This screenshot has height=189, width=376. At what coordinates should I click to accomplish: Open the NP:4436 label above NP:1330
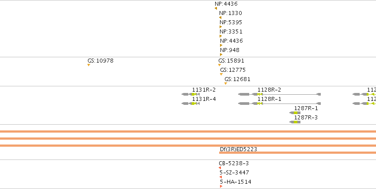(226, 4)
